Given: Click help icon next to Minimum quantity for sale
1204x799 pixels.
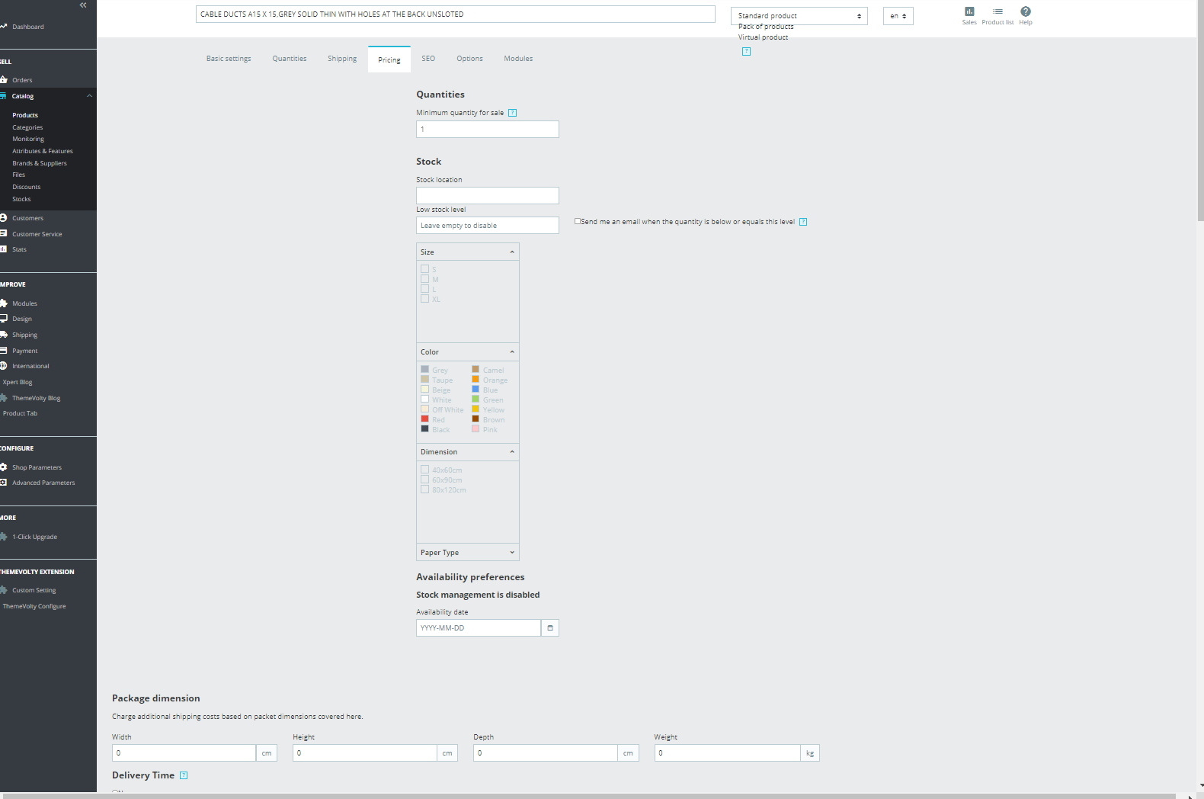Looking at the screenshot, I should [513, 113].
